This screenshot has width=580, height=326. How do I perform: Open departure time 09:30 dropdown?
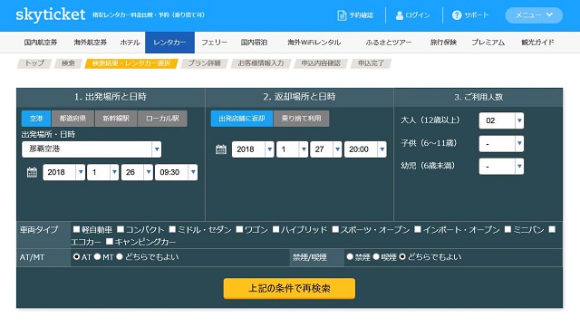pos(176,172)
